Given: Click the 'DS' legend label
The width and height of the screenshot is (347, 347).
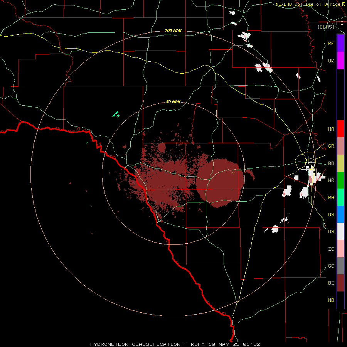Looking at the screenshot, I should click(x=331, y=231).
